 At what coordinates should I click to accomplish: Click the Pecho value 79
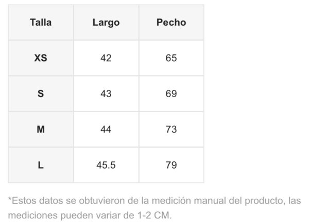click(171, 165)
